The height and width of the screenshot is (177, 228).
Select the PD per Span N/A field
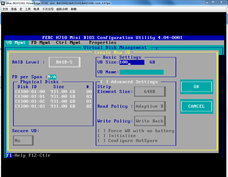pyautogui.click(x=52, y=77)
